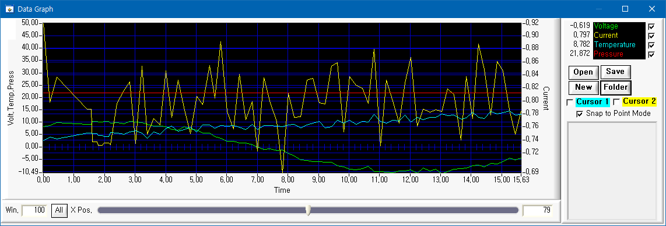Click the red Pressure line on graph
The height and width of the screenshot is (226, 666).
pos(282,93)
